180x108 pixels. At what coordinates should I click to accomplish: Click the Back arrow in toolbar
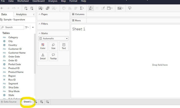(2, 8)
